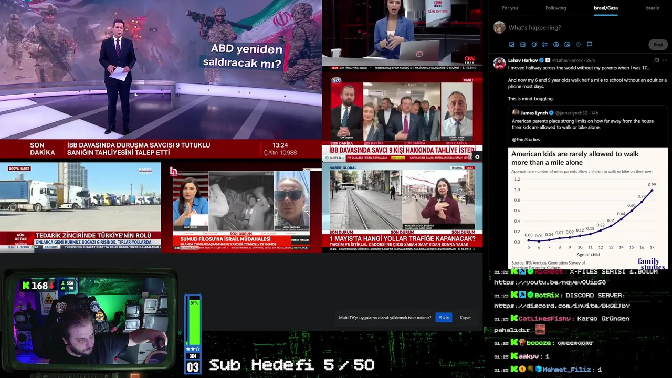Viewport: 672px width, 378px height.
Task: Click the GIF icon in composer
Action: (x=523, y=45)
